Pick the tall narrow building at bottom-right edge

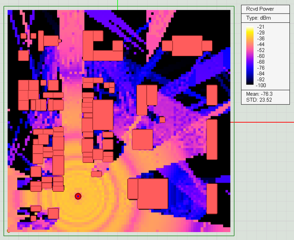coord(212,198)
